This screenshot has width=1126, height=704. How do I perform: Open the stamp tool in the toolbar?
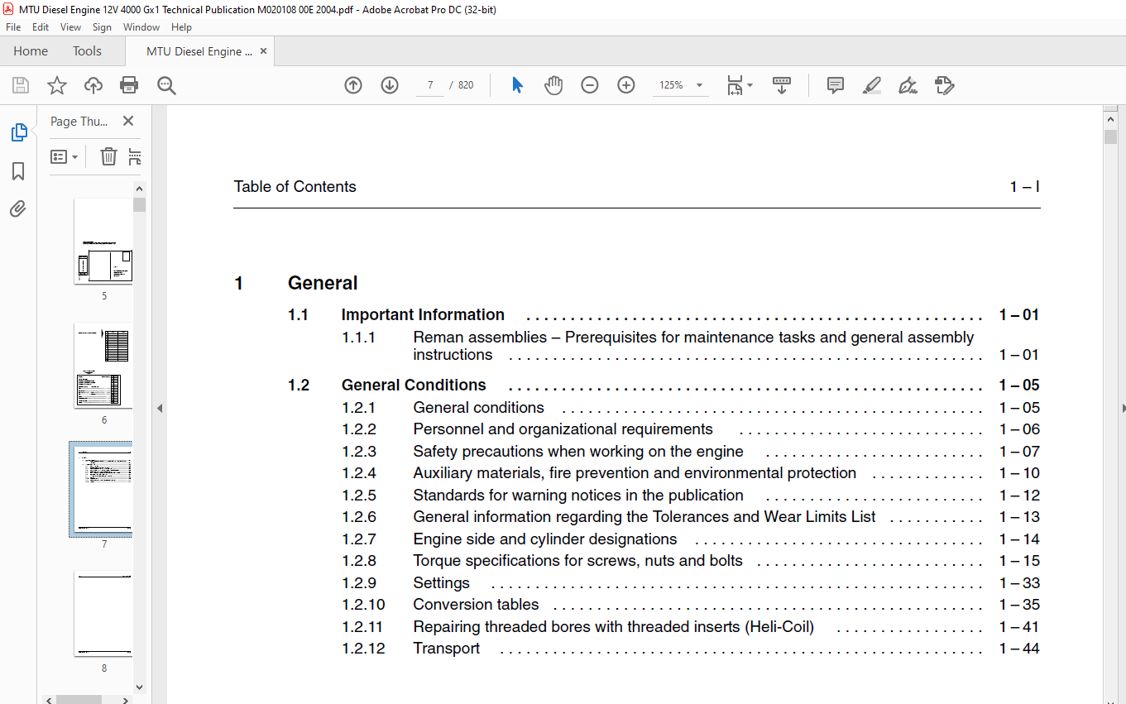point(945,85)
